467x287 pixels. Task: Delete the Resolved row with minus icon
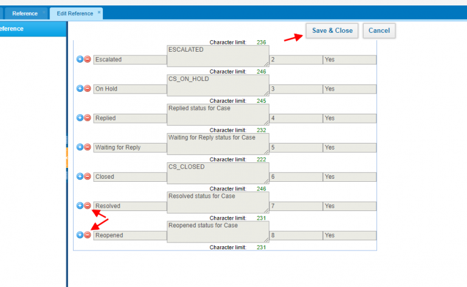[88, 206]
